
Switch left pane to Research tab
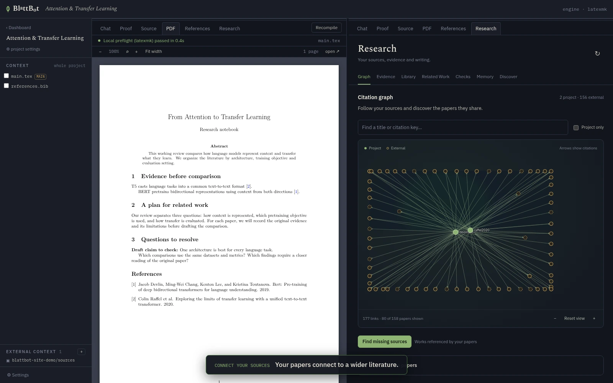[229, 29]
